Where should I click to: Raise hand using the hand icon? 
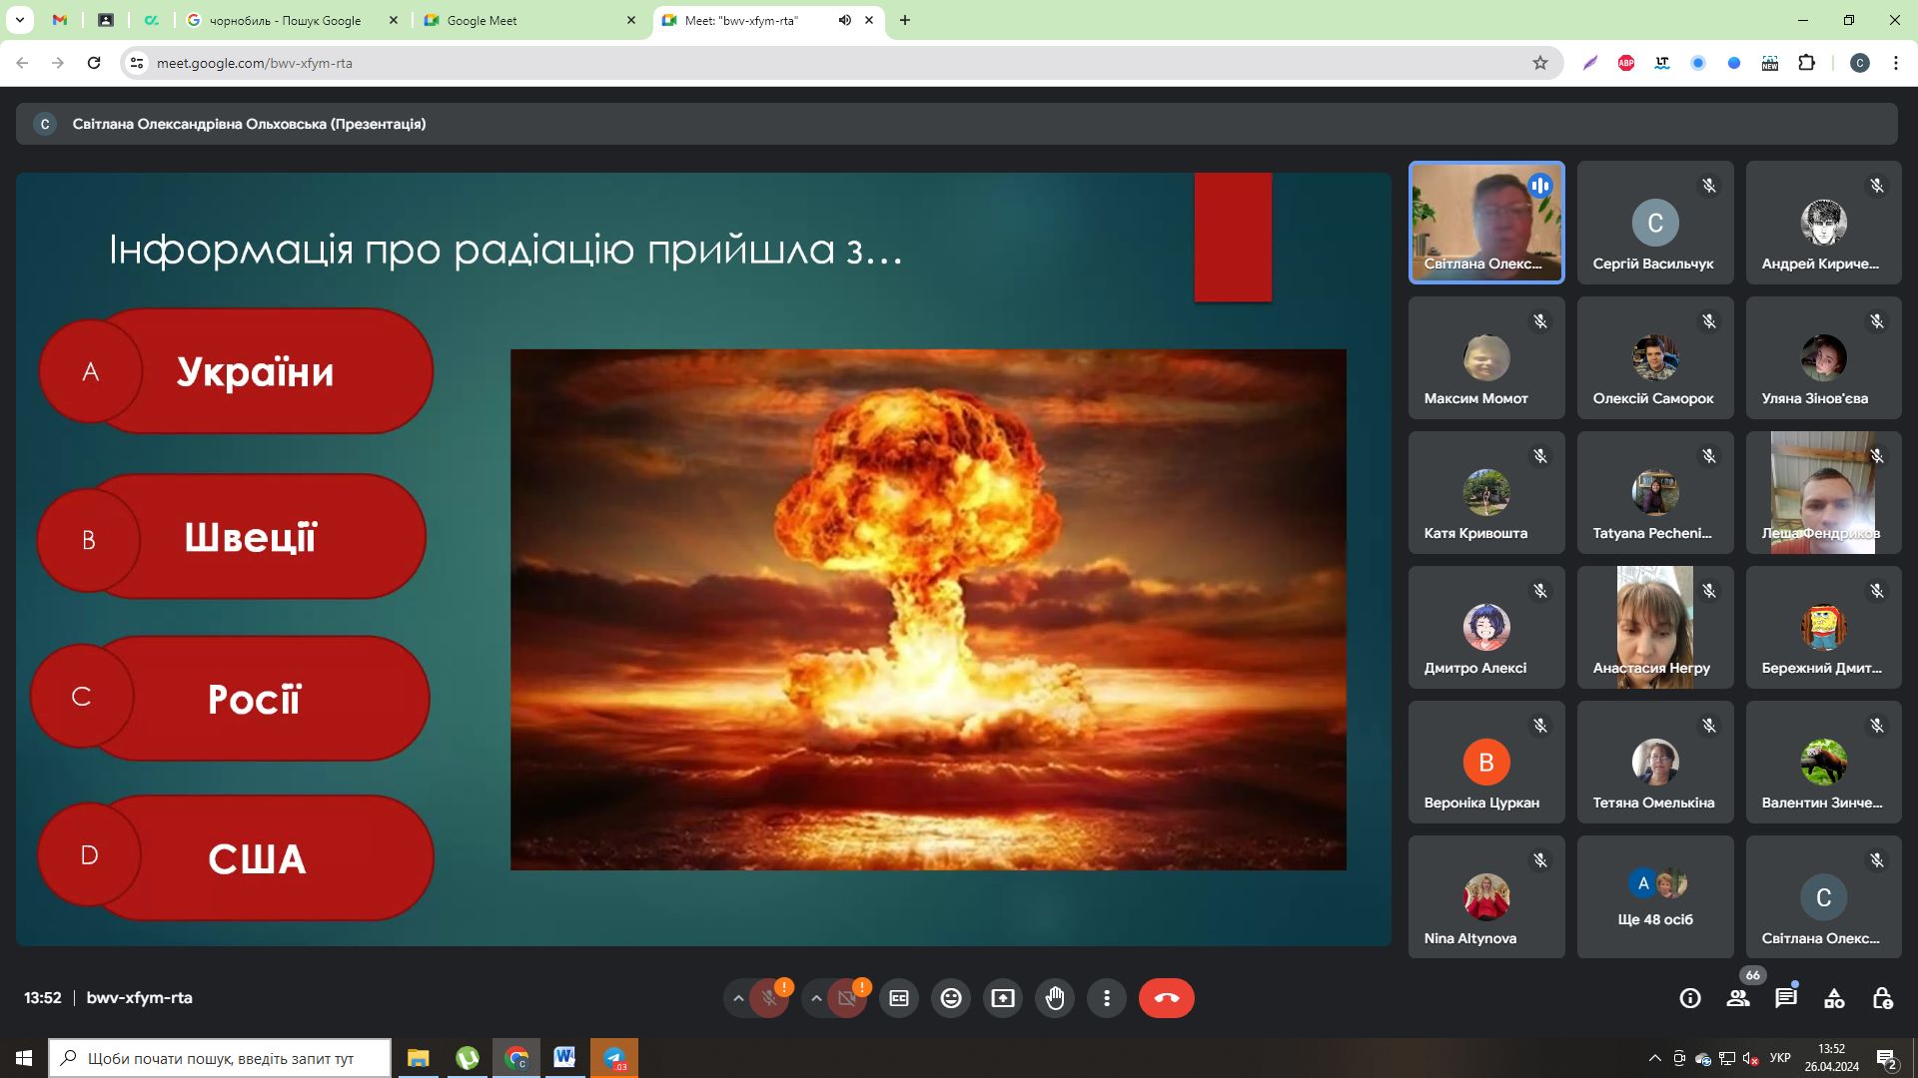(1055, 998)
